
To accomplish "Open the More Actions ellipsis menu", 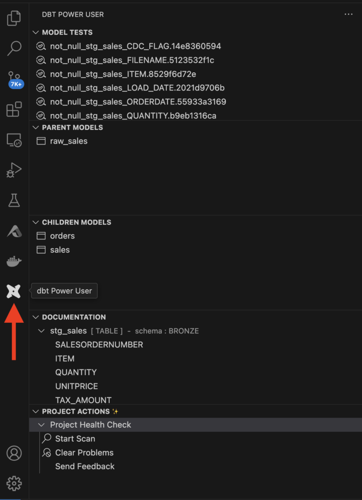I will click(x=348, y=14).
